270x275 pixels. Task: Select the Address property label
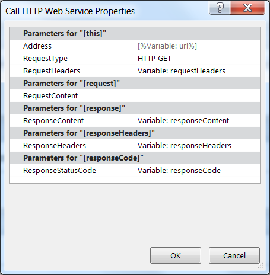[x=37, y=46]
